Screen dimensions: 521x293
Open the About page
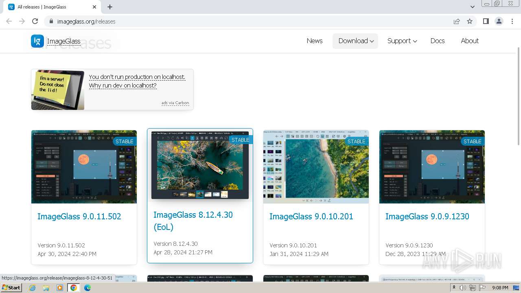pos(470,41)
